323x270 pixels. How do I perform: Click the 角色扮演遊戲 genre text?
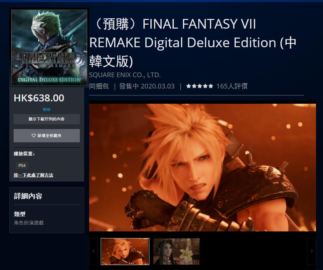[29, 223]
